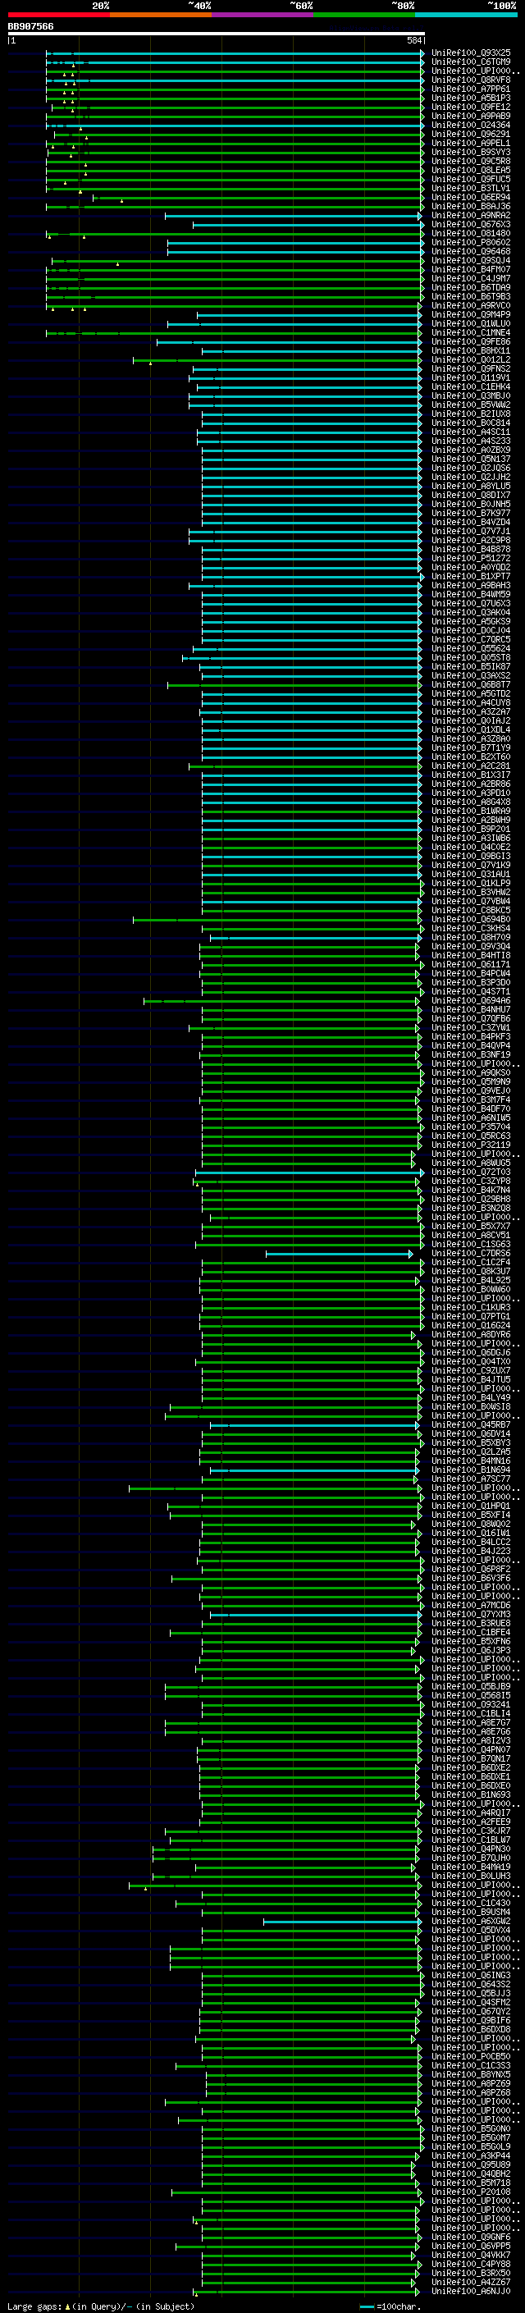Select hit label UniRef100_A9NRA2
Screen dimensions: 525x2313
470,216
